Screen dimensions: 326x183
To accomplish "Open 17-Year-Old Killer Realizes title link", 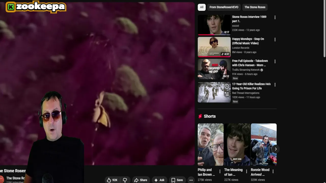I will (x=251, y=86).
